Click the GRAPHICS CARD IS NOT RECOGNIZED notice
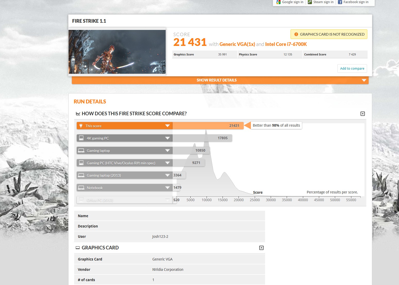 coord(329,34)
